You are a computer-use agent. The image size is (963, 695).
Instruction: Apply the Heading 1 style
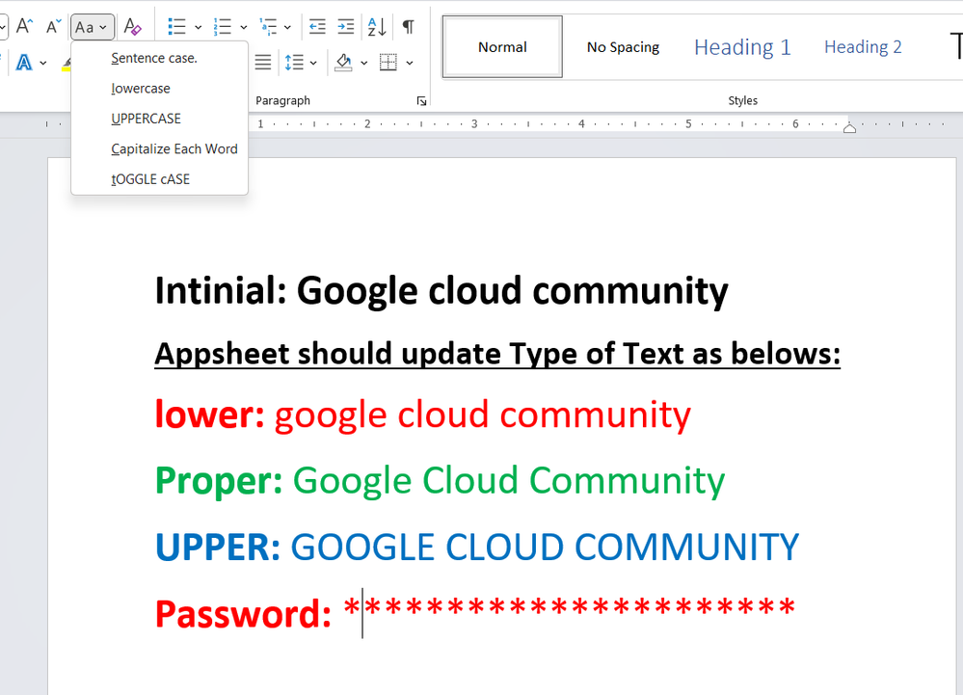pos(742,46)
